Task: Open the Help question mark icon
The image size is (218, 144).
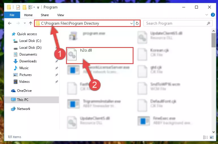Action: point(213,15)
